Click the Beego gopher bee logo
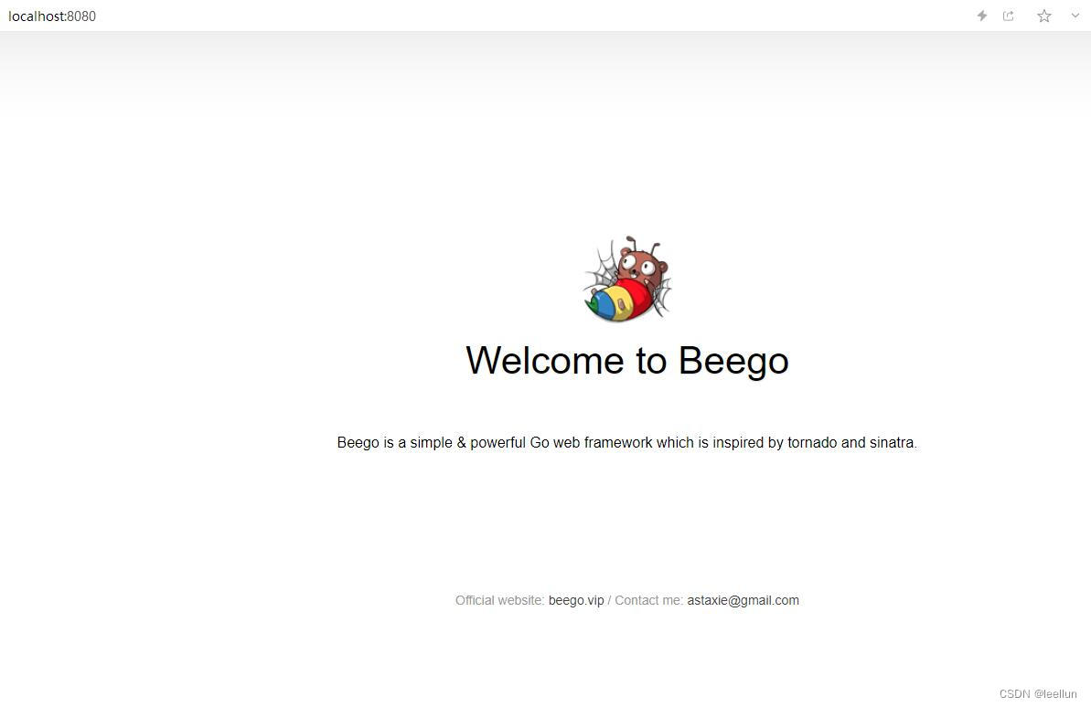Screen dimensions: 1091x707 [627, 278]
